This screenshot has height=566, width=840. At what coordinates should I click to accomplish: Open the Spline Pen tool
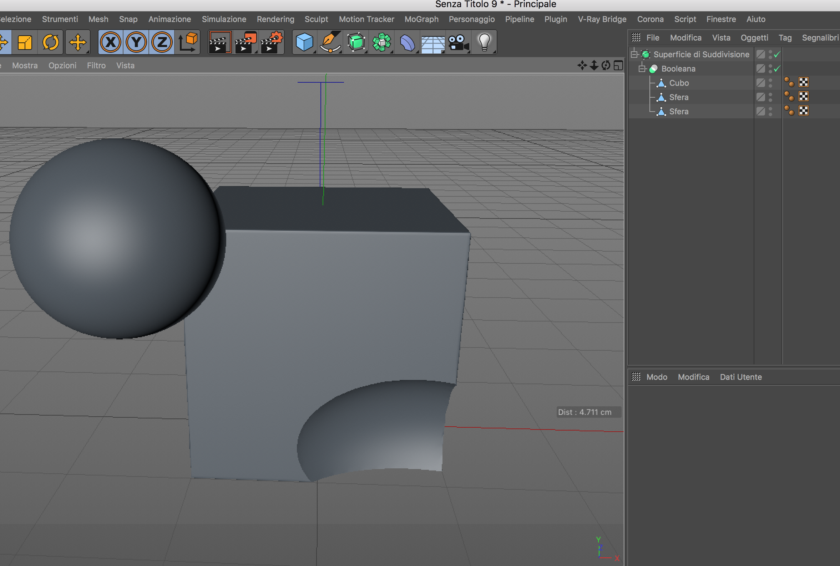(330, 42)
